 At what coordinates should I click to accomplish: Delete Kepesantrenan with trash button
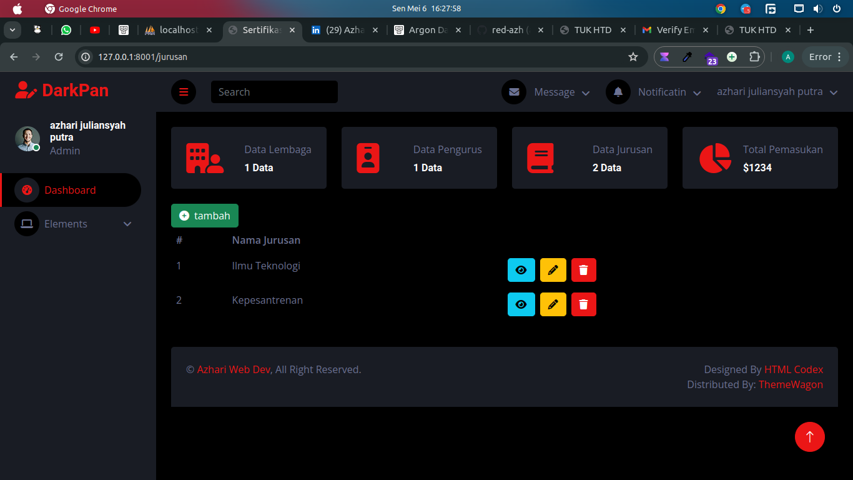(583, 304)
